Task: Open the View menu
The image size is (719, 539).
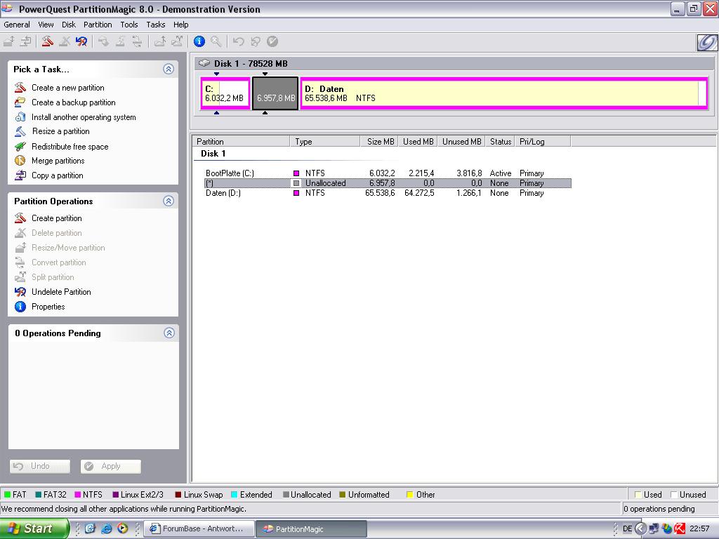Action: click(x=46, y=25)
